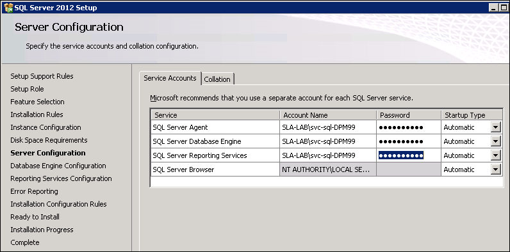Select Database Engine Configuration step in sidebar

[58, 166]
